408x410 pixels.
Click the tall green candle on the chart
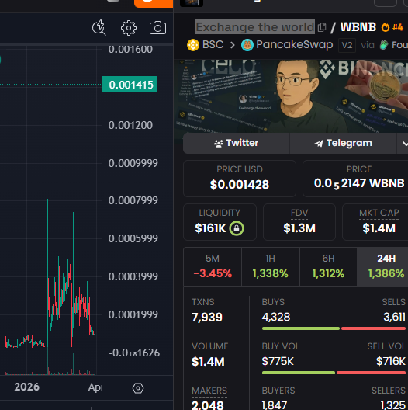click(95, 207)
